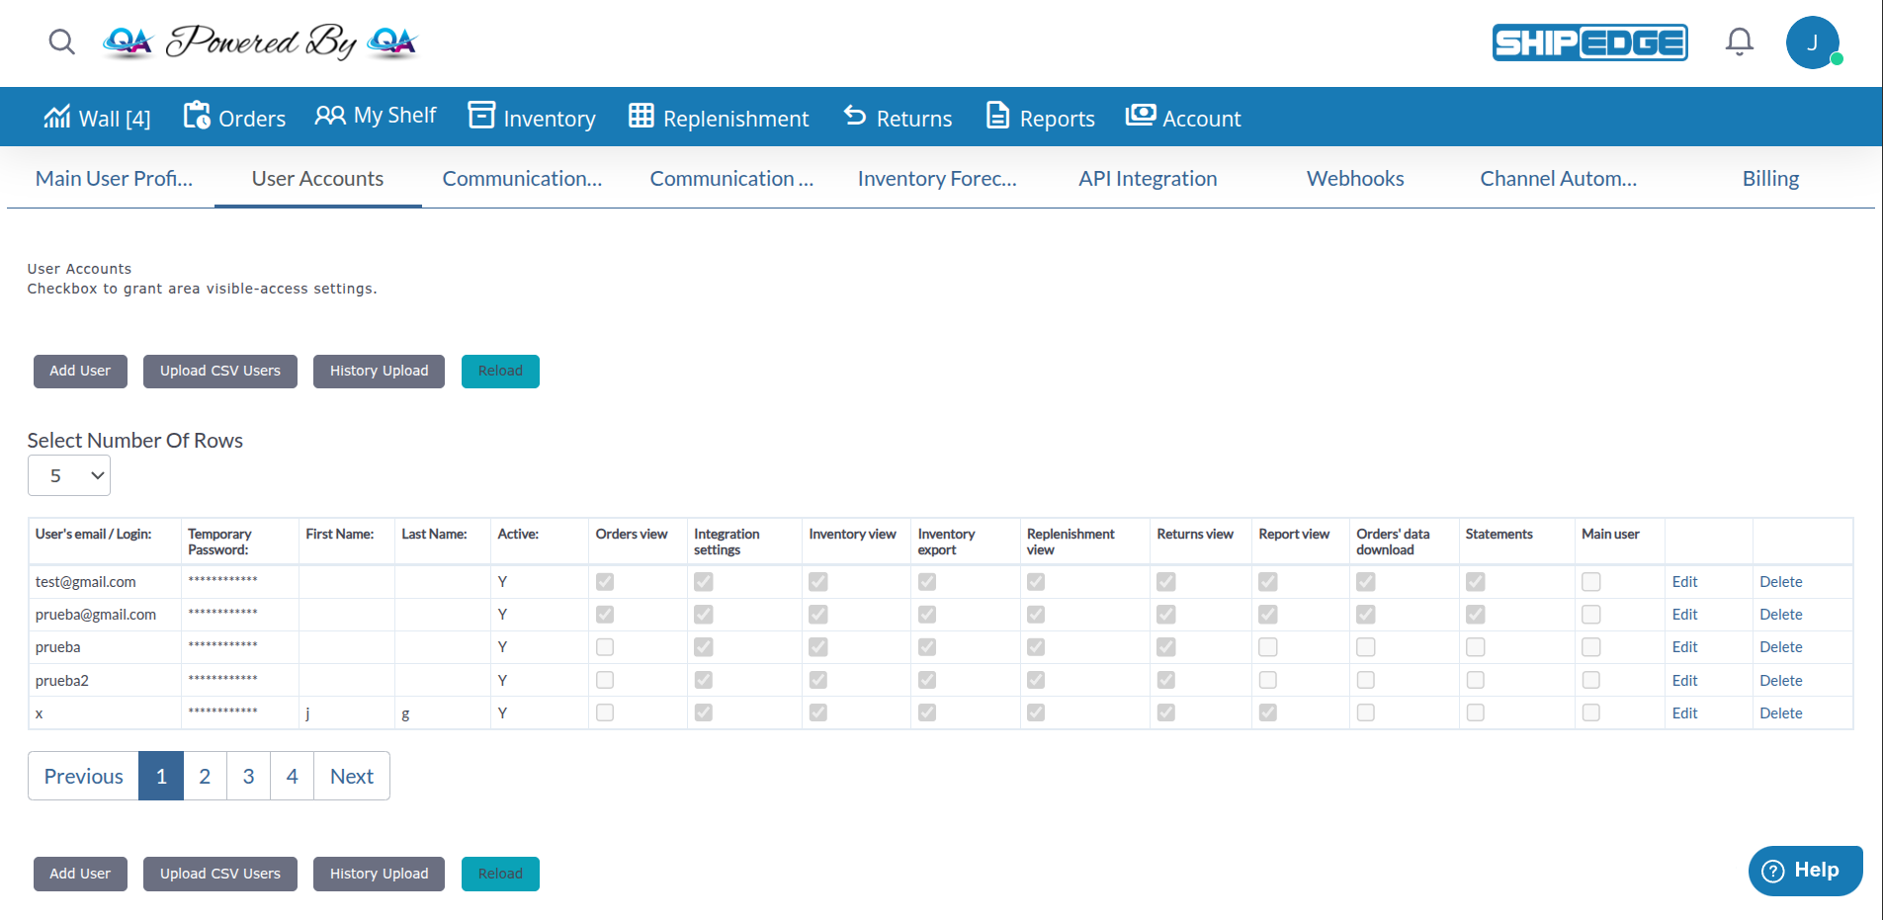
Task: Click the Orders clipboard icon
Action: 197,116
